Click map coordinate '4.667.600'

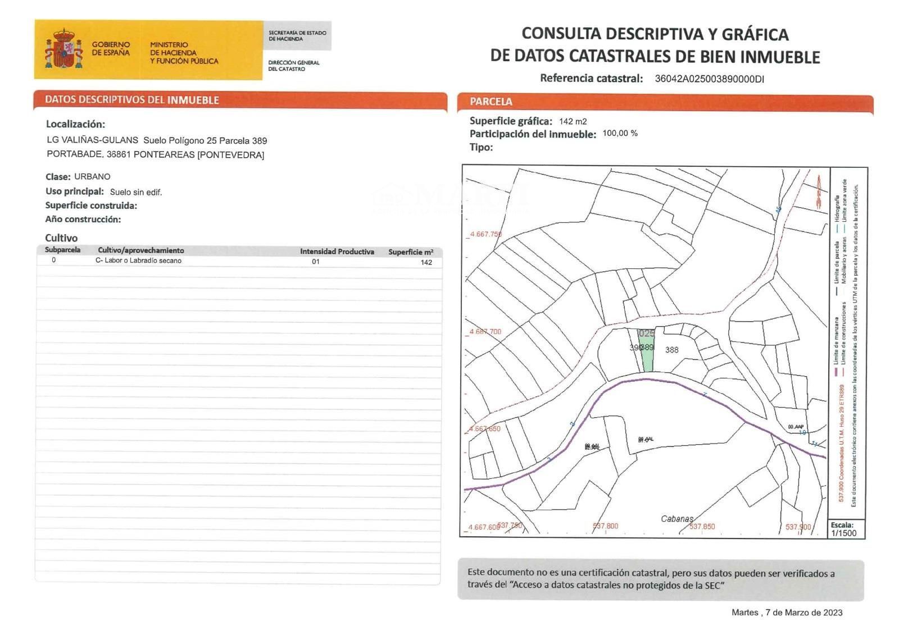[x=484, y=528]
